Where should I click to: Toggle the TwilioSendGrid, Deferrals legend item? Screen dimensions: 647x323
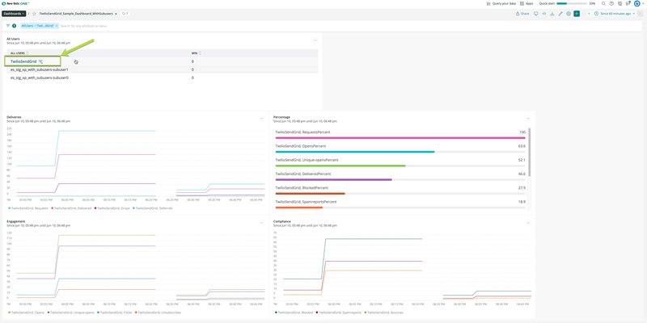(153, 208)
